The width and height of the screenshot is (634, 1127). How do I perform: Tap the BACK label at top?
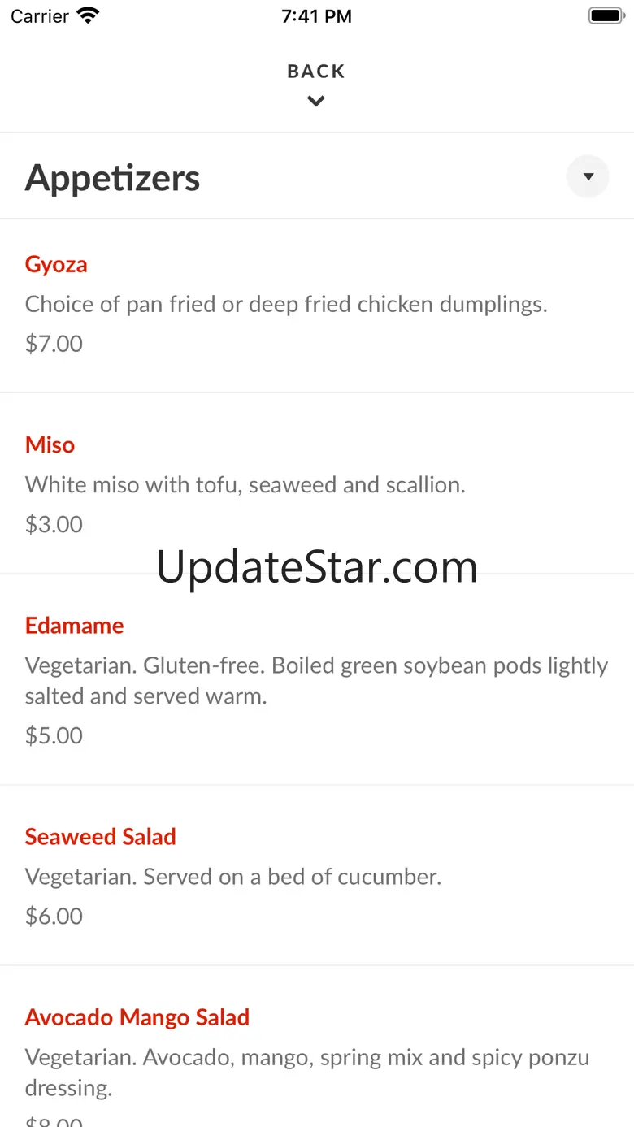pos(316,72)
